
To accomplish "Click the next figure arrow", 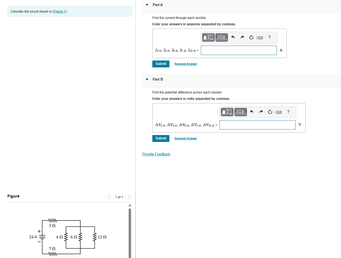I will pyautogui.click(x=129, y=197).
